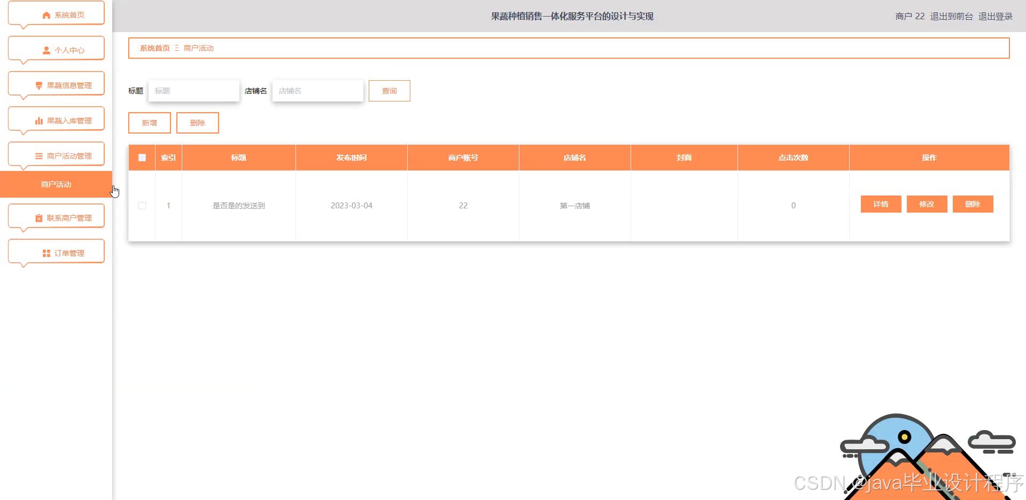
Task: Click the 店铺名 column header
Action: pos(575,158)
